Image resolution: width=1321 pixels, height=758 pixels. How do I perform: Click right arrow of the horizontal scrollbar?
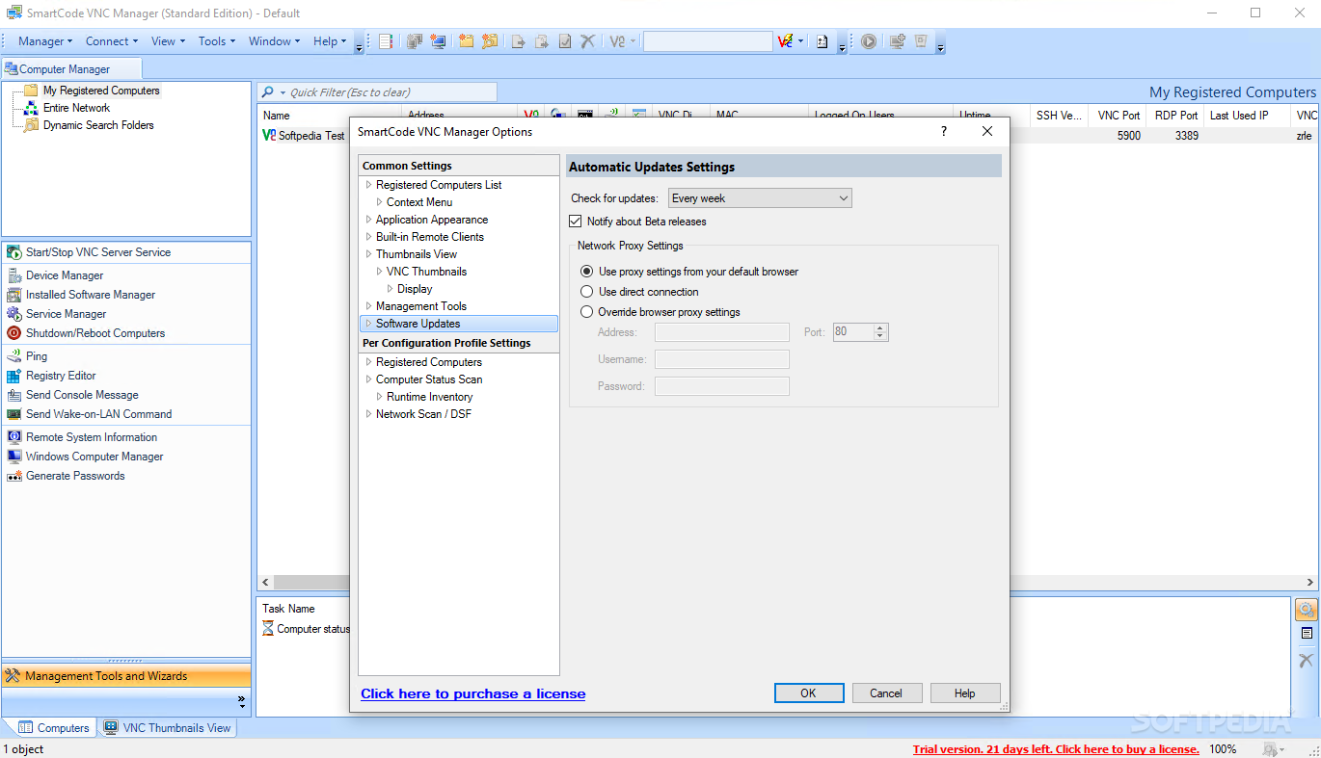pos(1310,583)
